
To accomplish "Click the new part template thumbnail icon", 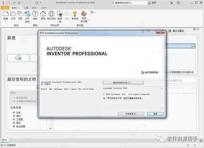I will click(18, 58).
